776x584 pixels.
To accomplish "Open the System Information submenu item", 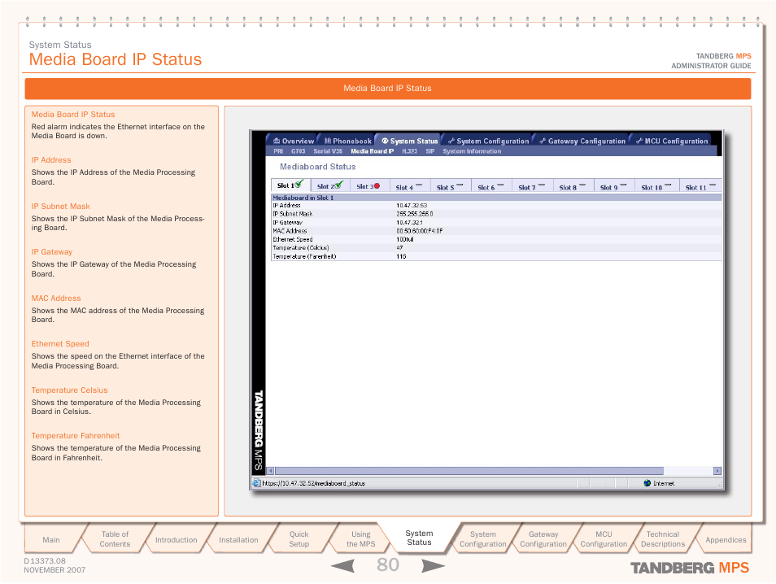I will coord(472,151).
